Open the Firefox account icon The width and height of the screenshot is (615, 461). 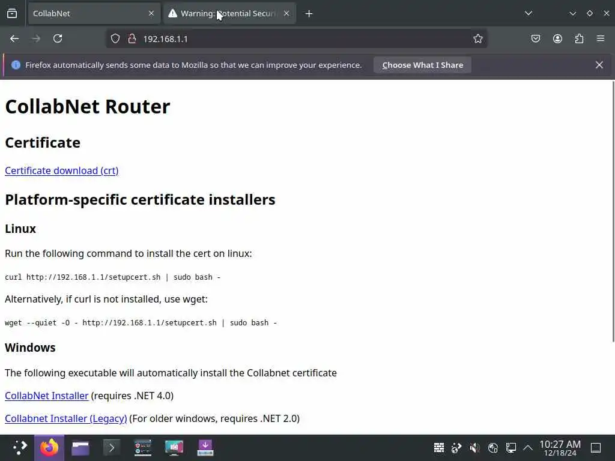557,39
